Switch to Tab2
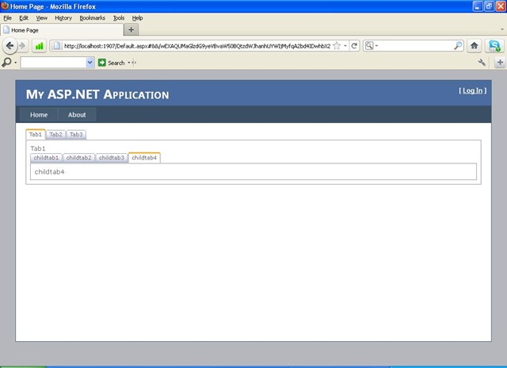The width and height of the screenshot is (507, 368). (56, 134)
